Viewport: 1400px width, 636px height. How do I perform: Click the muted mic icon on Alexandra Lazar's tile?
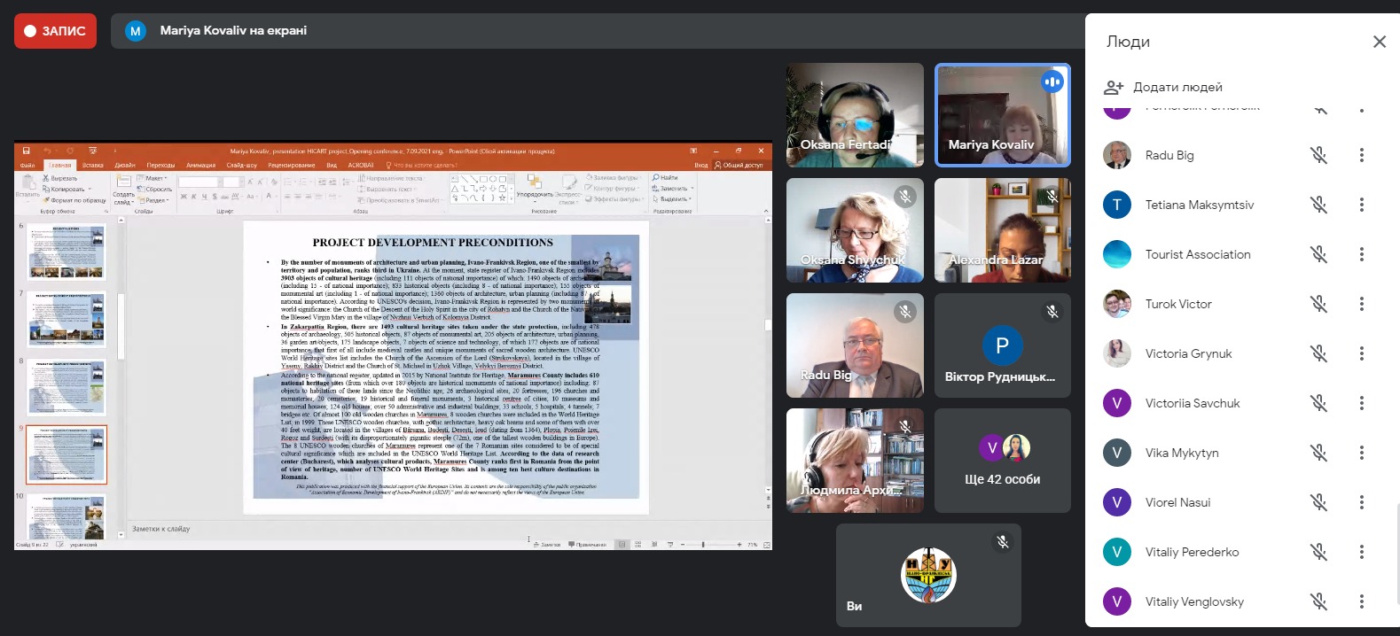click(1052, 197)
